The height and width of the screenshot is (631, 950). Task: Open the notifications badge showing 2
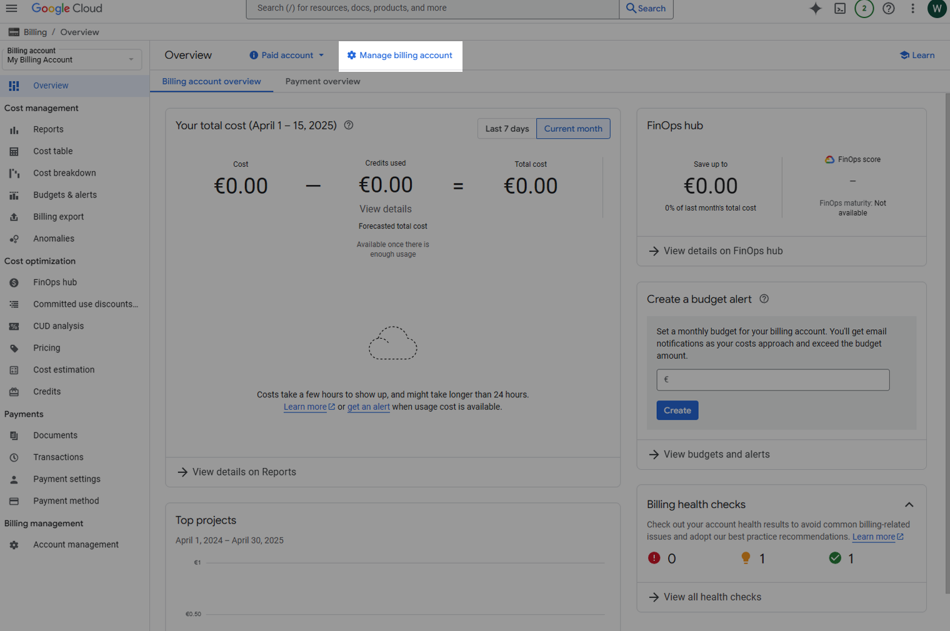(864, 8)
